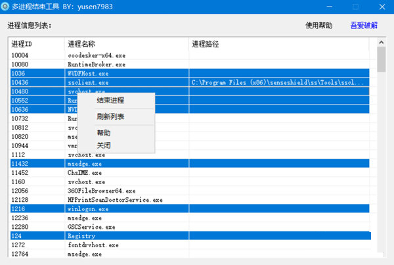Open 帮助 from the context menu
Screen dimensions: 394x265
(x=104, y=133)
